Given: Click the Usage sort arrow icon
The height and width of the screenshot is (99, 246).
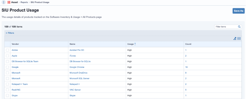Looking at the screenshot, I should coord(135,44).
